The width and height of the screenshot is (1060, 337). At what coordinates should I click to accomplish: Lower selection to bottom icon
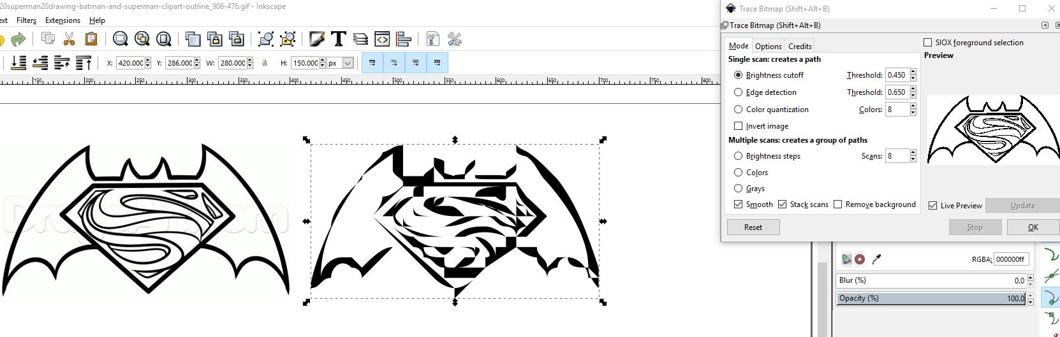pyautogui.click(x=18, y=63)
